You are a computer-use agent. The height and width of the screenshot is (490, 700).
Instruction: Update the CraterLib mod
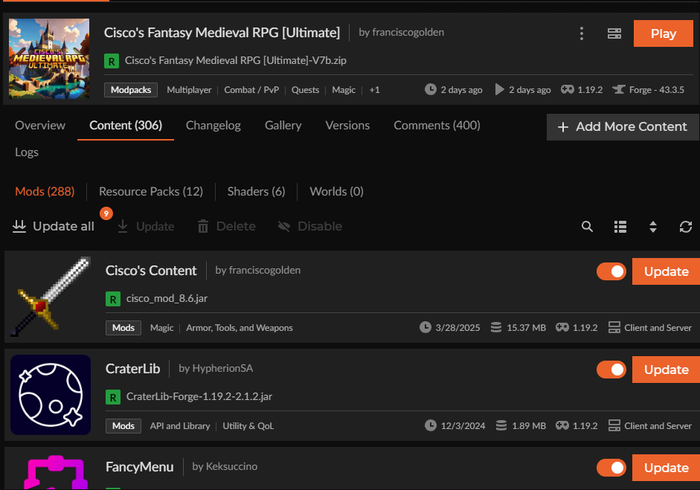click(666, 370)
